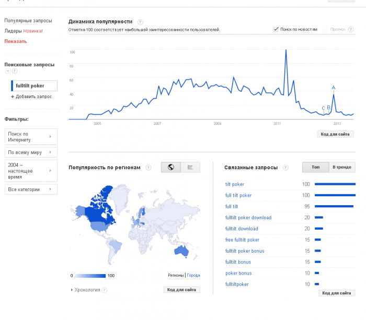This screenshot has width=366, height=320.
Task: Click help icon next to Хронология
Action: pyautogui.click(x=105, y=290)
